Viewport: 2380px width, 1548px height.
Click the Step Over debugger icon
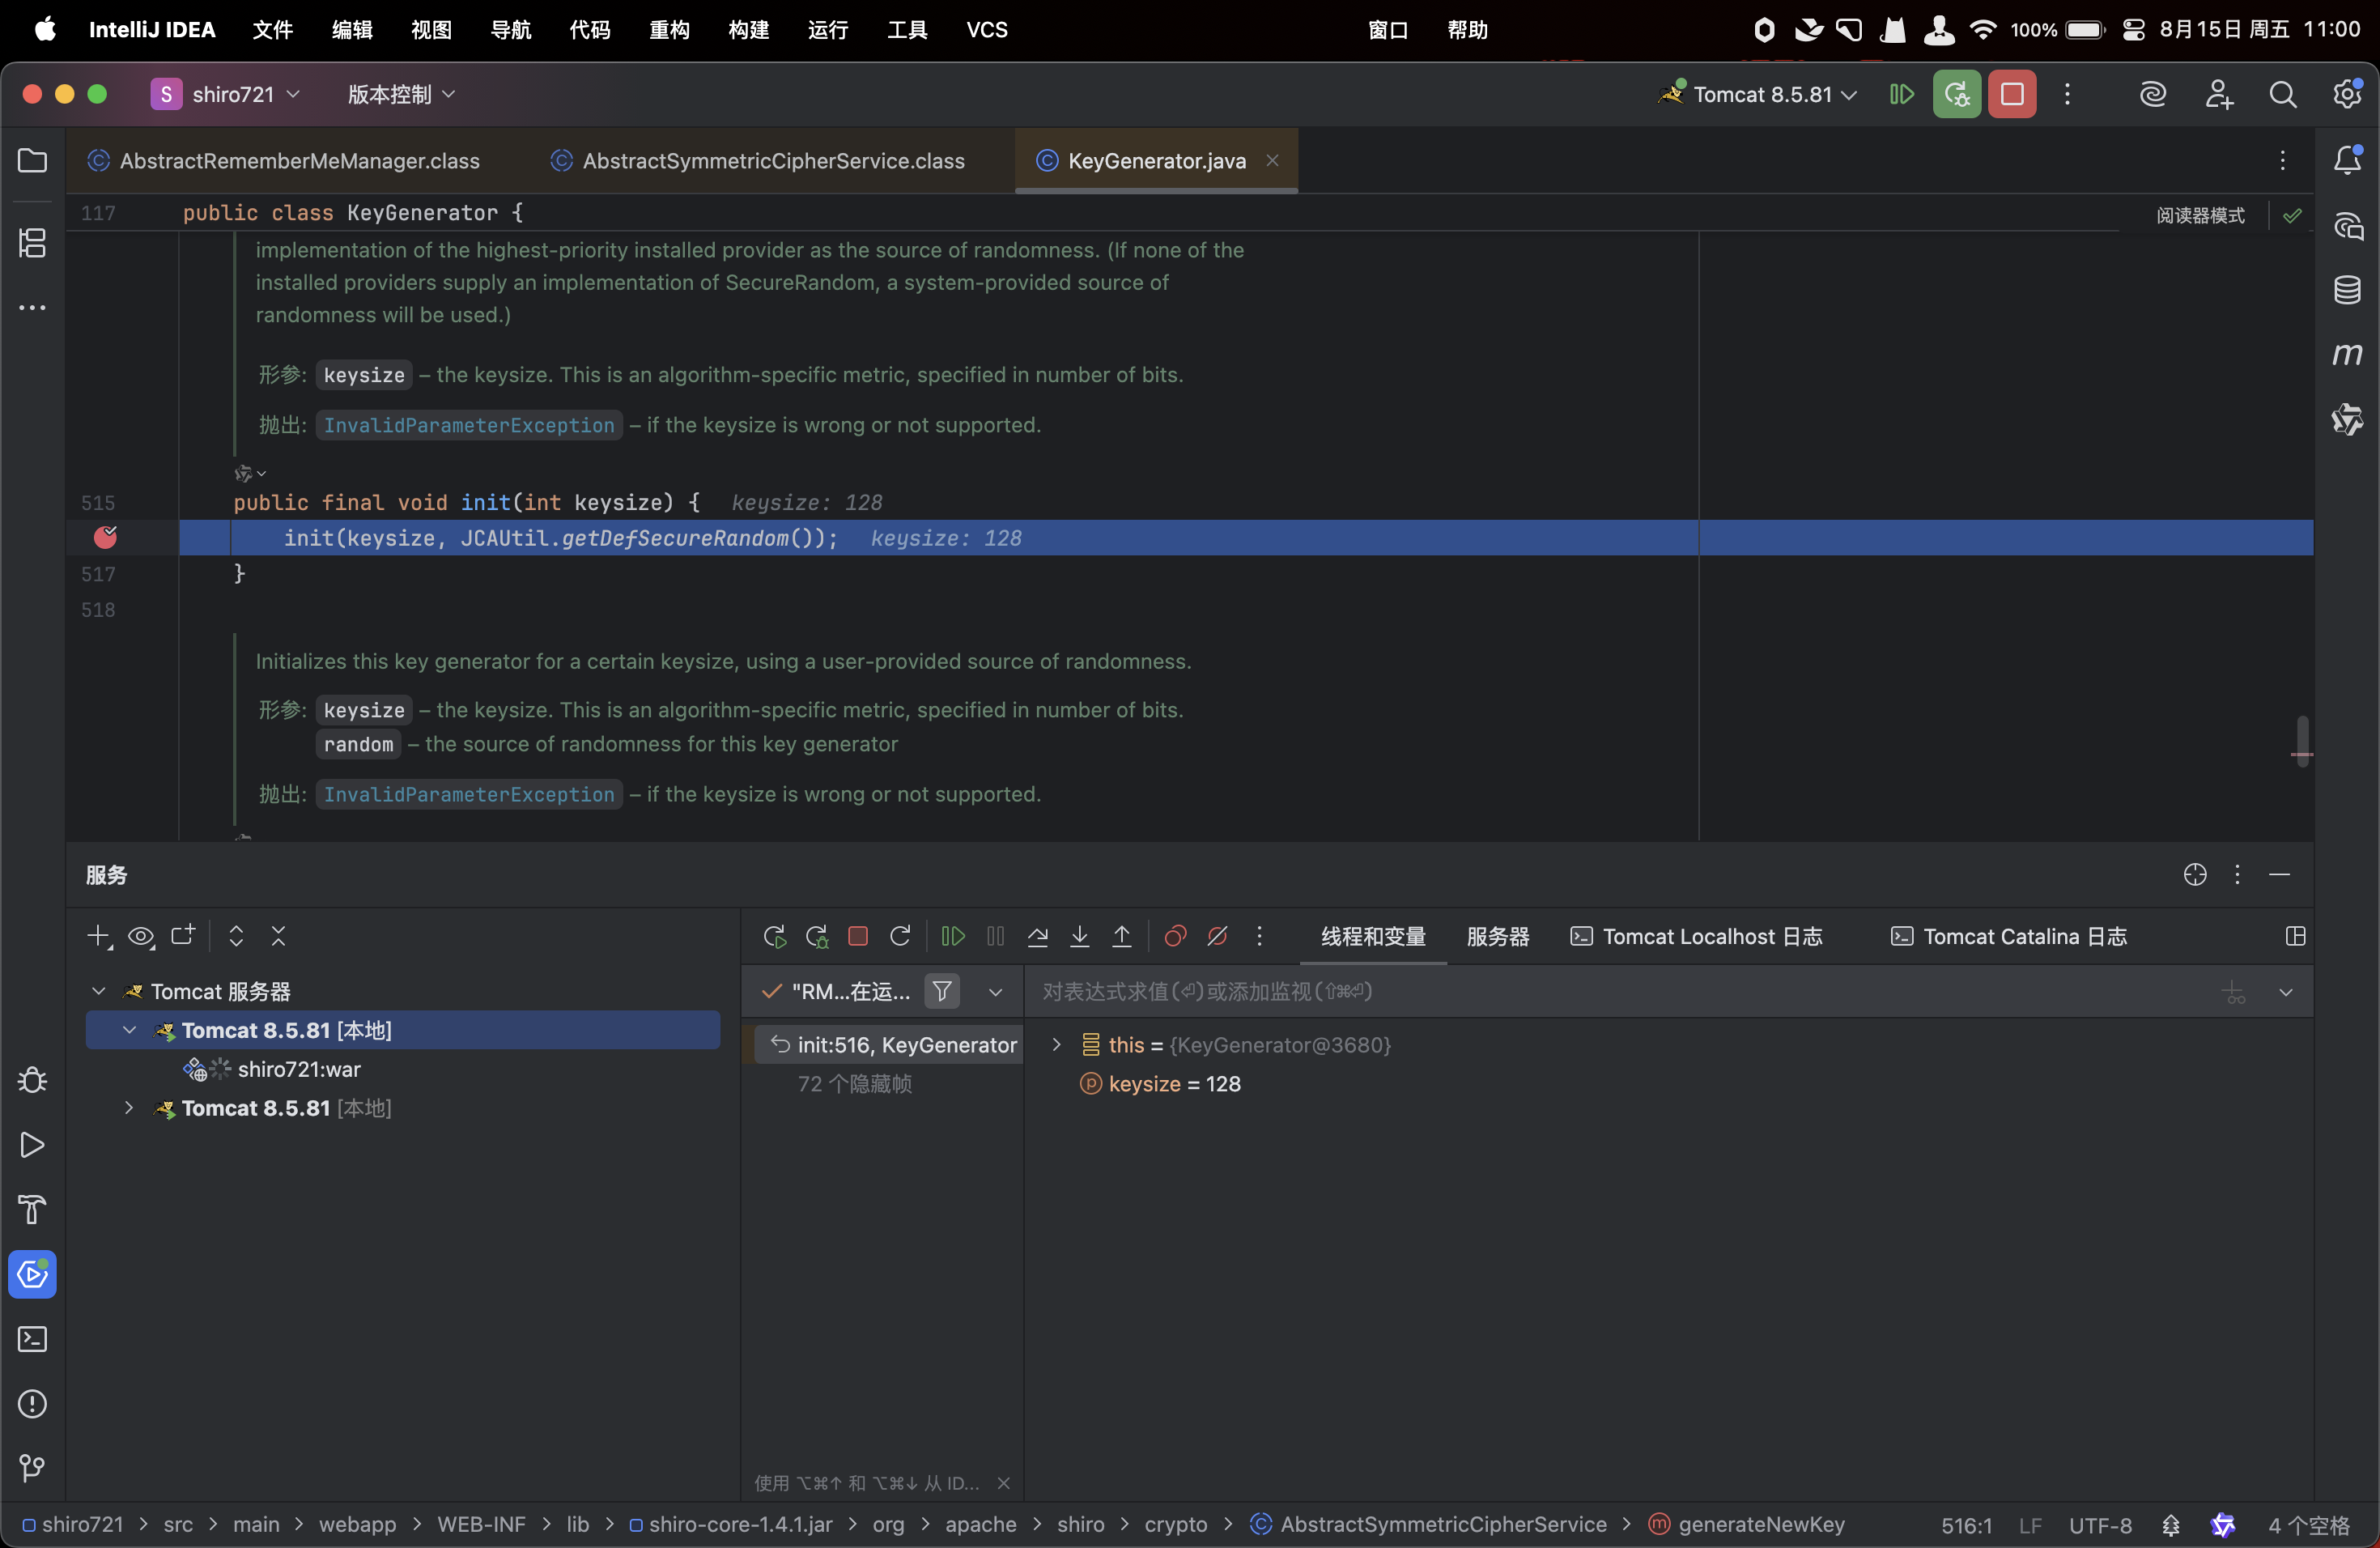click(x=1037, y=936)
